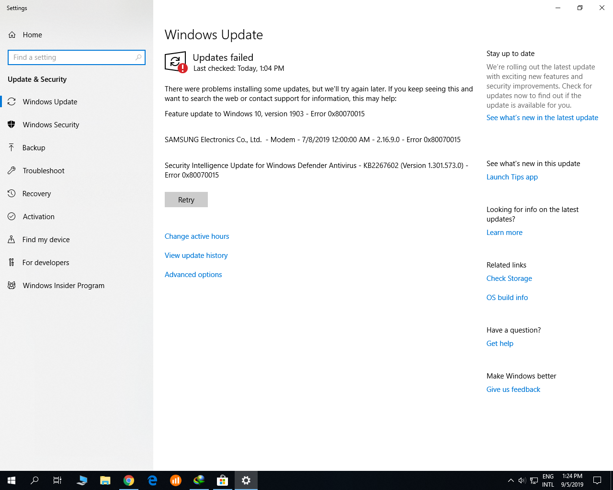The width and height of the screenshot is (613, 490).
Task: Open File Explorer from taskbar
Action: click(x=105, y=480)
